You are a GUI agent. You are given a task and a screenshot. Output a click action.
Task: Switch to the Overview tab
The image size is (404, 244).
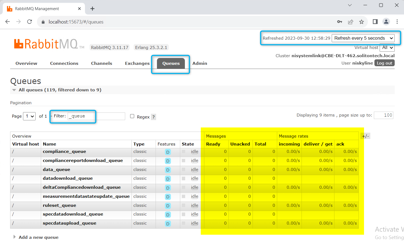pyautogui.click(x=26, y=63)
